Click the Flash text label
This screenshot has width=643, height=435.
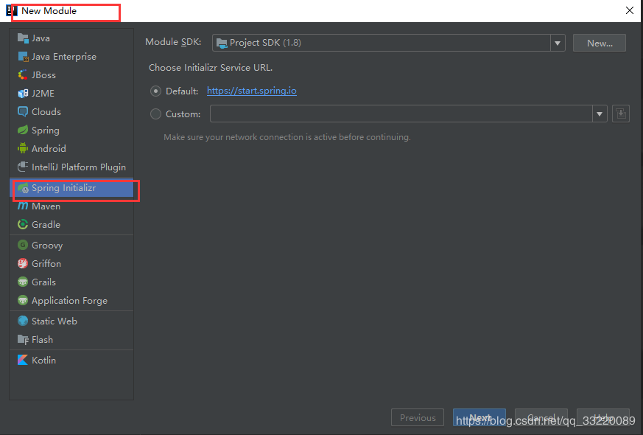tap(42, 340)
